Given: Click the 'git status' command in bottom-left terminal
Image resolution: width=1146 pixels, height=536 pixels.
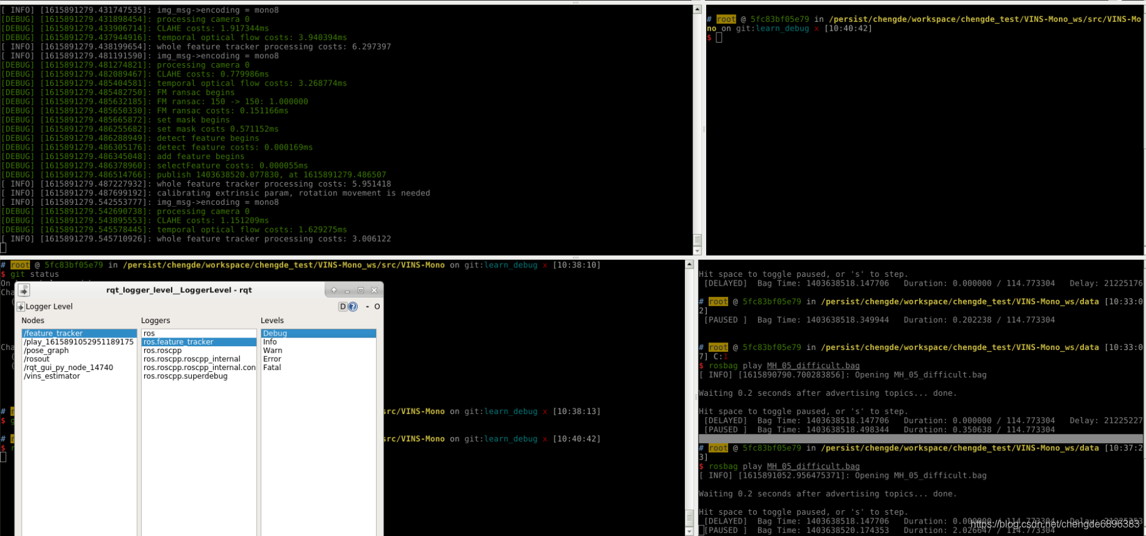Looking at the screenshot, I should coord(34,274).
